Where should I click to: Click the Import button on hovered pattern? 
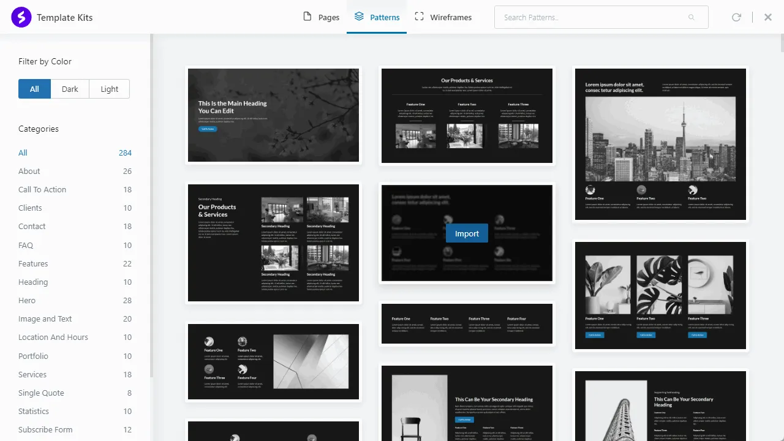[467, 233]
